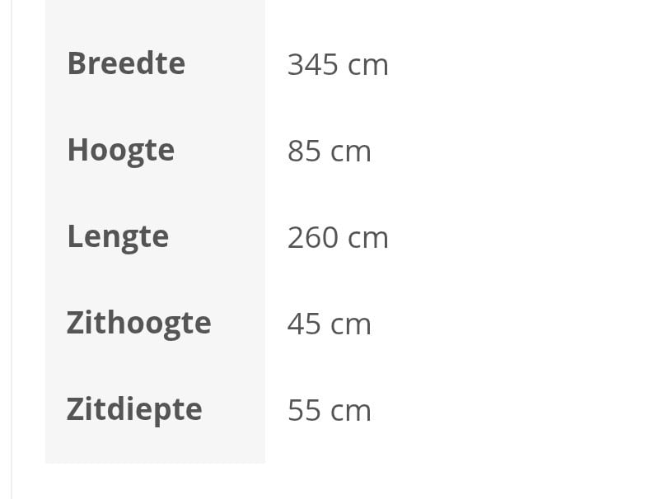The width and height of the screenshot is (650, 499).
Task: Click the Breedte label
Action: click(126, 63)
